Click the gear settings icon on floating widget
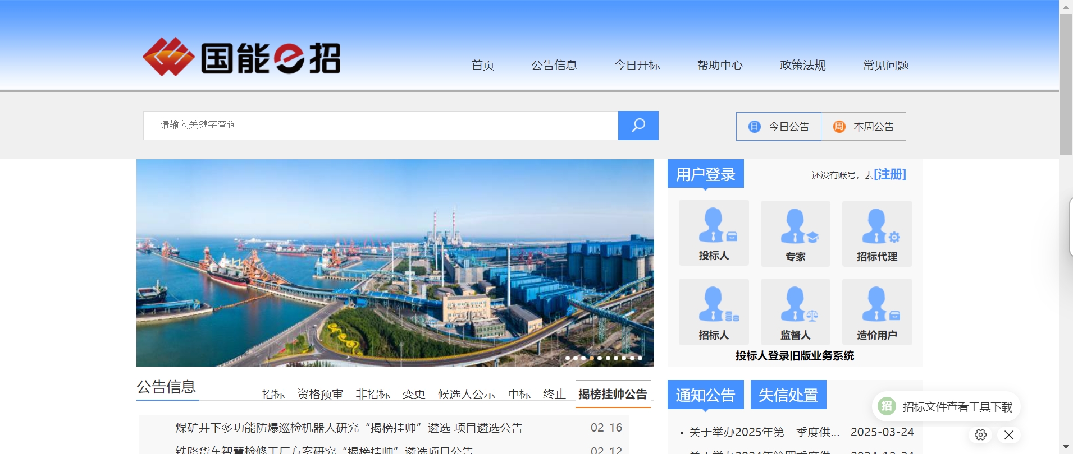Viewport: 1073px width, 454px height. (980, 434)
